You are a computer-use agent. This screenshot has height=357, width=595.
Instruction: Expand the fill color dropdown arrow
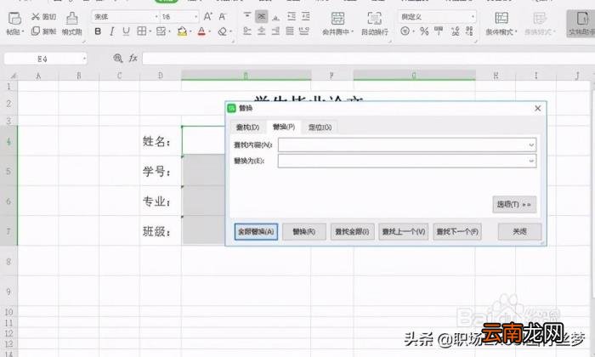(190, 31)
